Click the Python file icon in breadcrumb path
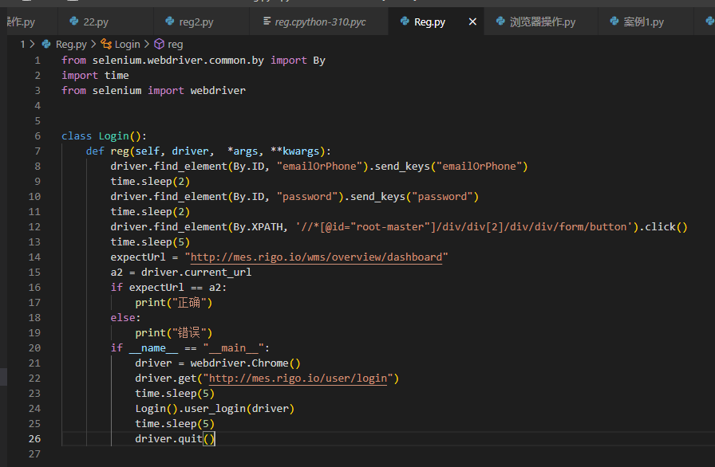This screenshot has height=467, width=715. coord(47,45)
